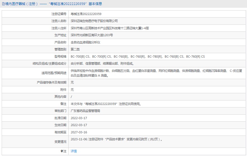Screen dimensions: 247x157
Task: Click the 型号规格 label
Action: coord(61,57)
